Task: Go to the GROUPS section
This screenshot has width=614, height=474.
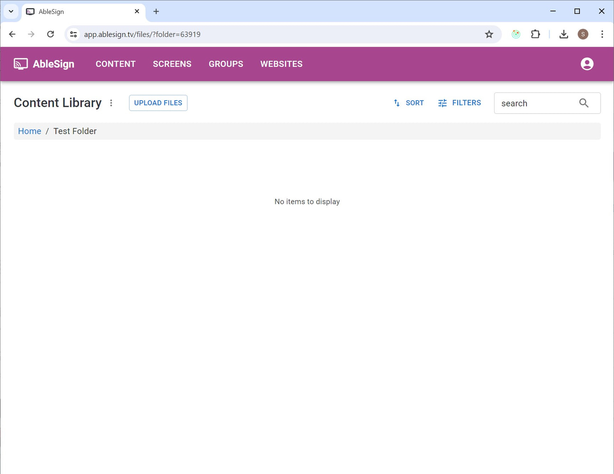Action: 226,64
